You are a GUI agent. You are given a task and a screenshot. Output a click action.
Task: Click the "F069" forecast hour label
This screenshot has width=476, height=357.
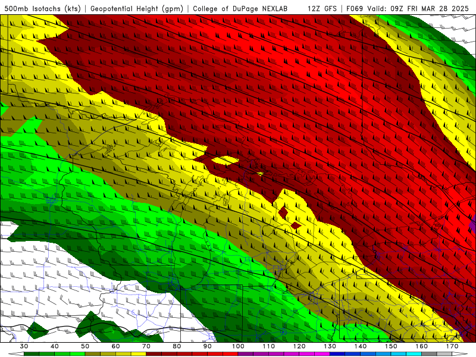click(355, 8)
